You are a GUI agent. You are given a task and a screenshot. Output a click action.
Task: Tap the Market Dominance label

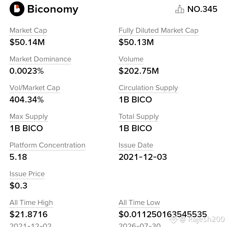40,59
